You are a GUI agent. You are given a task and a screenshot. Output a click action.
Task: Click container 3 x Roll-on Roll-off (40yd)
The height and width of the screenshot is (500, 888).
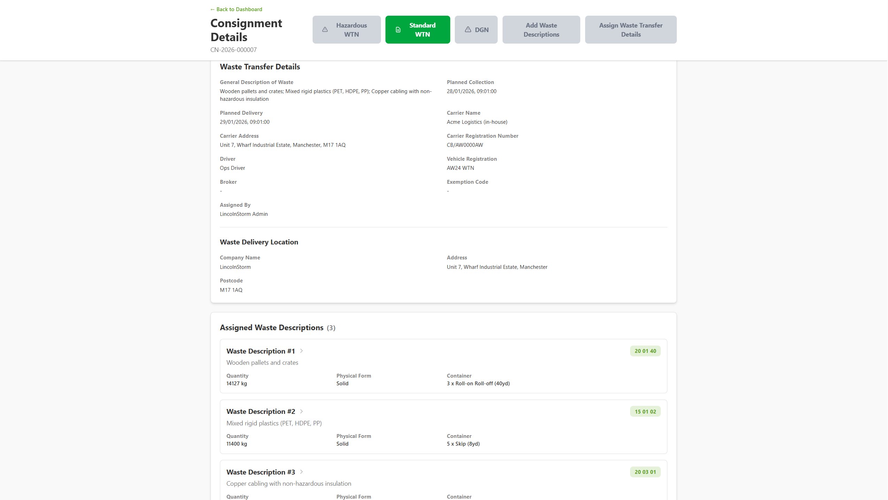[x=478, y=384]
